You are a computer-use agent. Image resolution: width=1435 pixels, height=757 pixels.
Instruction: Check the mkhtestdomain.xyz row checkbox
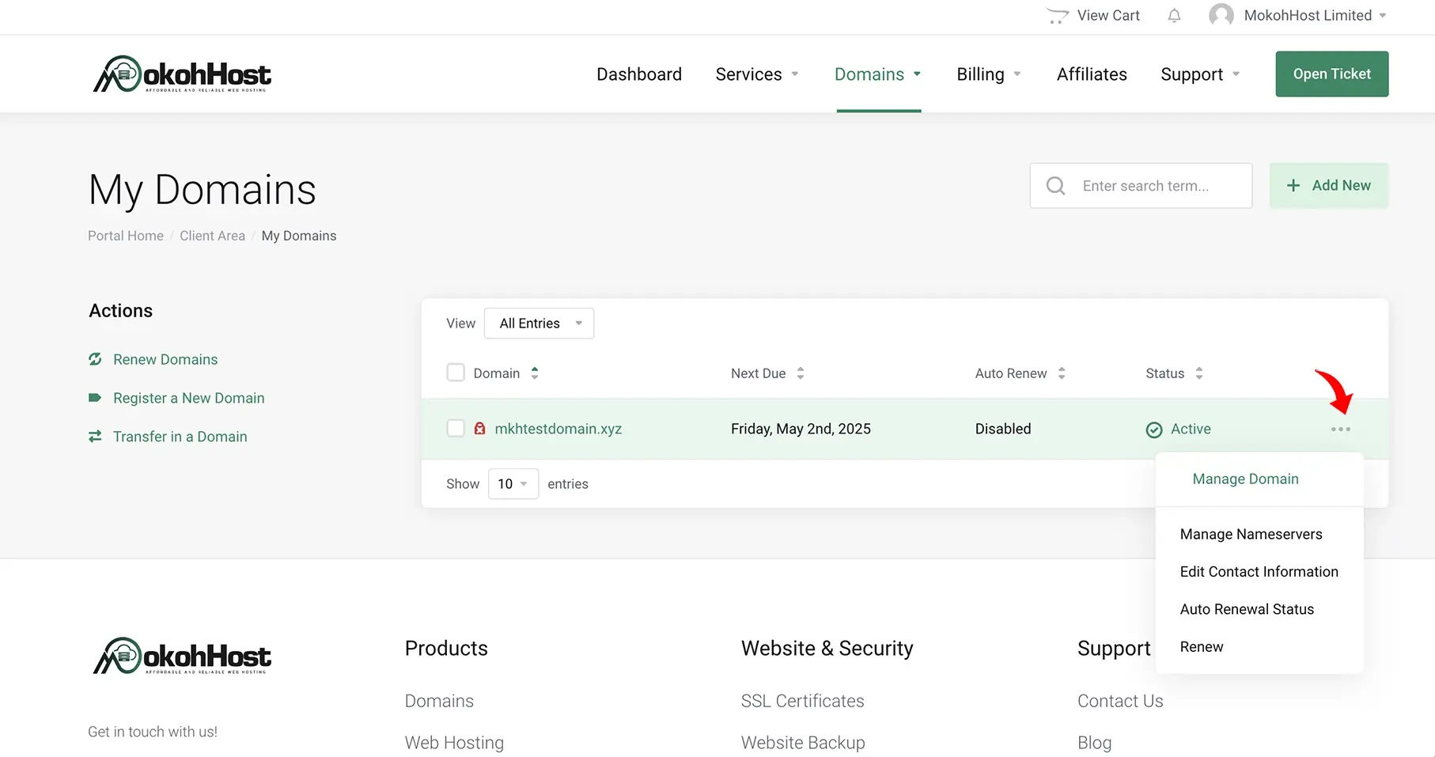(x=456, y=428)
